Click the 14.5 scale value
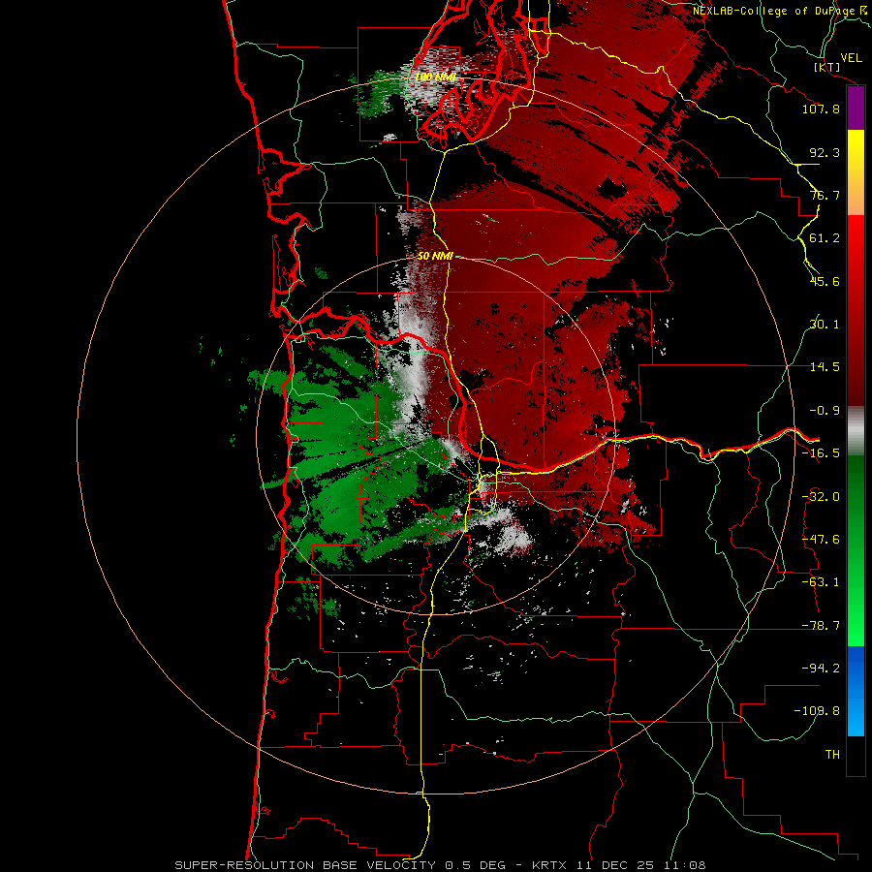Viewport: 872px width, 872px height. tap(825, 367)
